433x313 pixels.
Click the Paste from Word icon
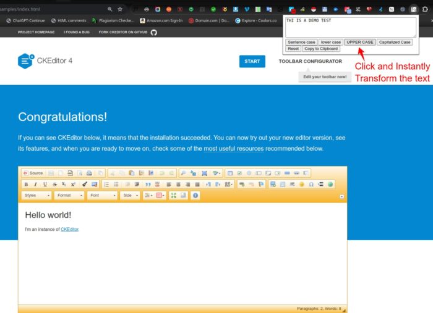point(151,173)
